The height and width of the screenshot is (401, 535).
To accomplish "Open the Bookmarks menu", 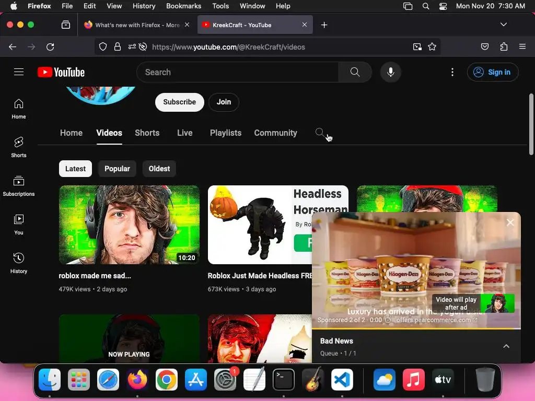I will pos(183,6).
